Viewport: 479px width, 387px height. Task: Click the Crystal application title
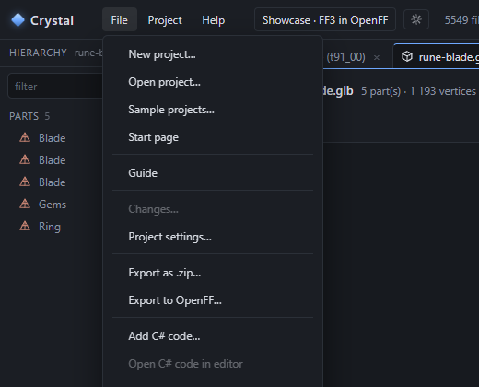tap(52, 20)
